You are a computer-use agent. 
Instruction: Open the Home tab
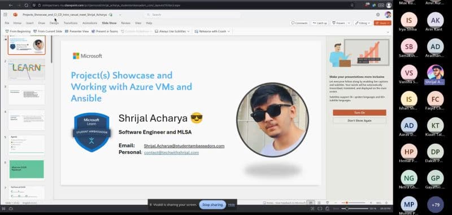18,23
